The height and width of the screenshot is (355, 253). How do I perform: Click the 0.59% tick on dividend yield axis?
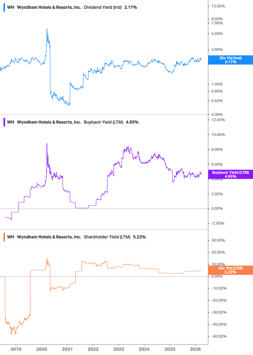pyautogui.click(x=217, y=101)
